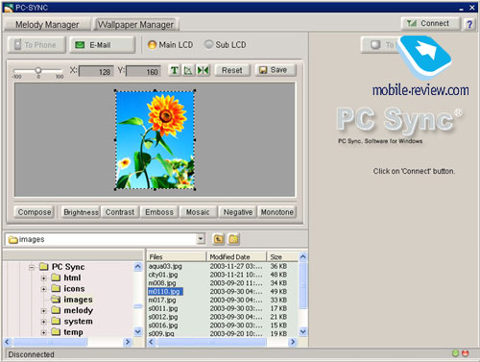Reset the image edits
The width and height of the screenshot is (480, 362).
232,70
